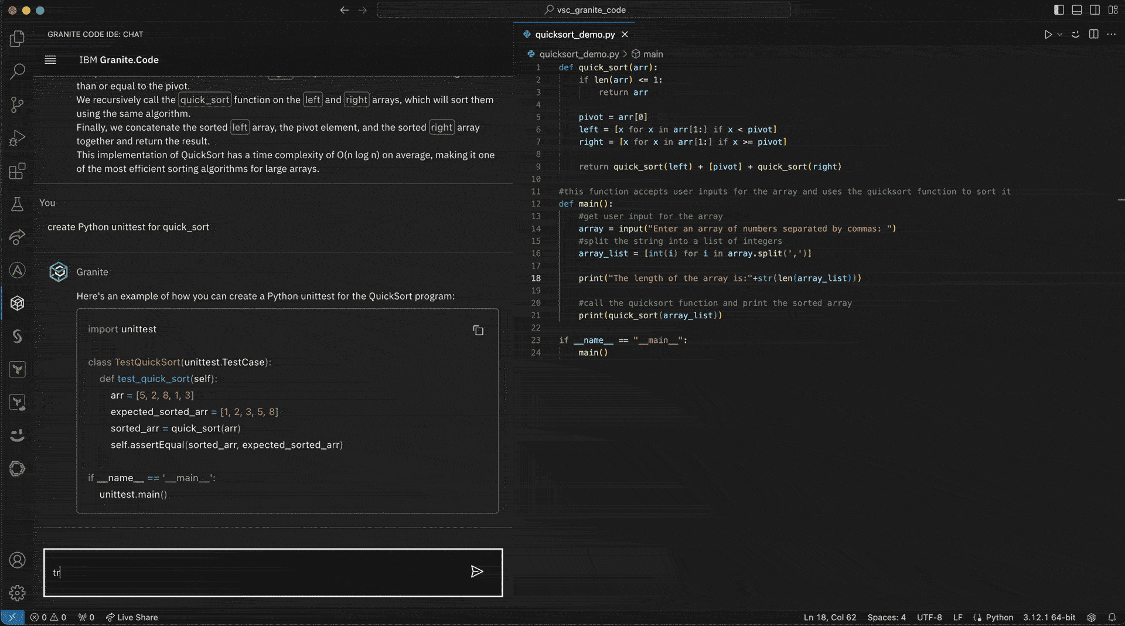Split the editor into two panes
Screen dimensions: 1125x626
click(x=1093, y=34)
